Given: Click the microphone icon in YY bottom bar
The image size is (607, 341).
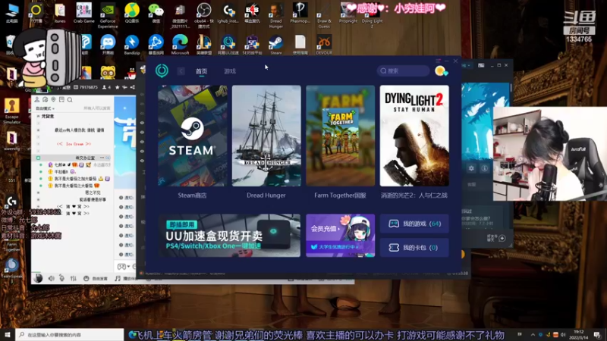Looking at the screenshot, I should tap(62, 278).
